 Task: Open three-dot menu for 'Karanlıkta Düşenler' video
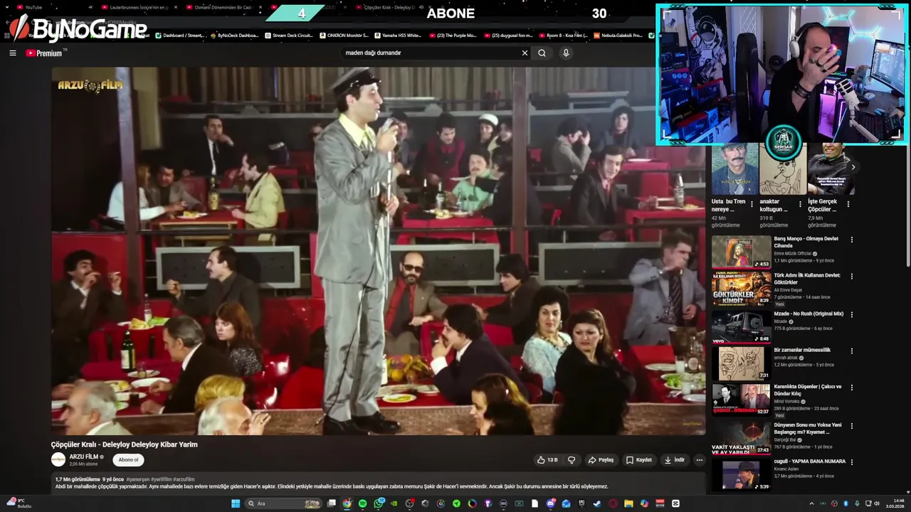tap(852, 388)
